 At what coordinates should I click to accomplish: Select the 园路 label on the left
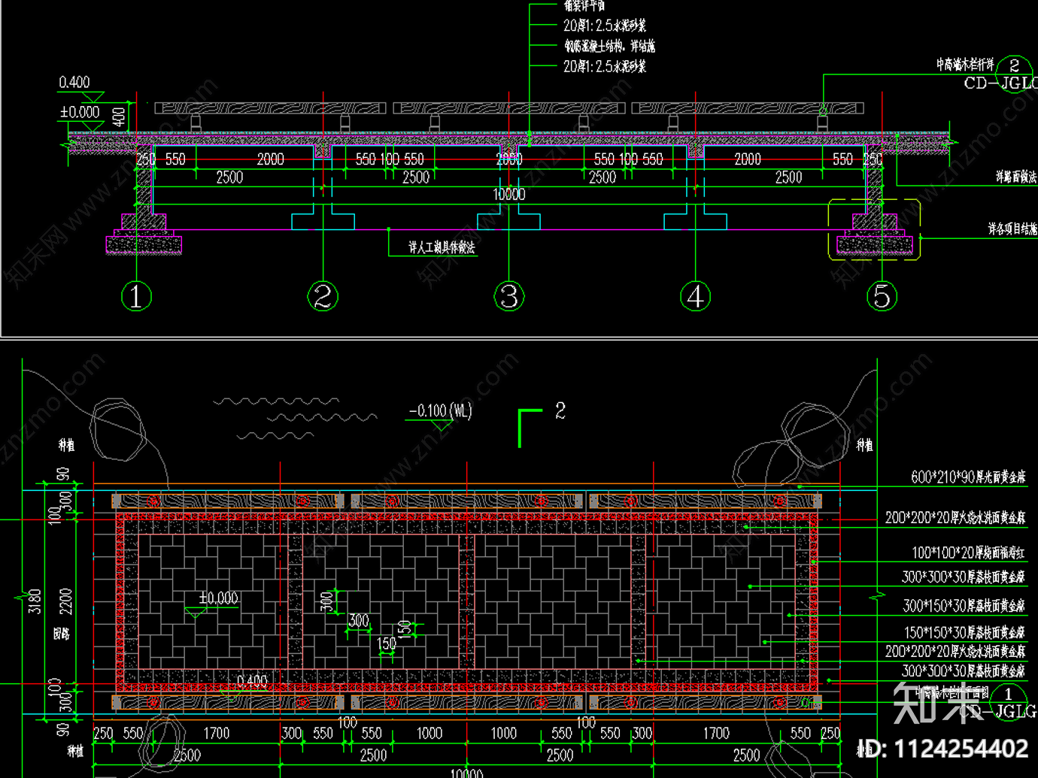point(62,634)
